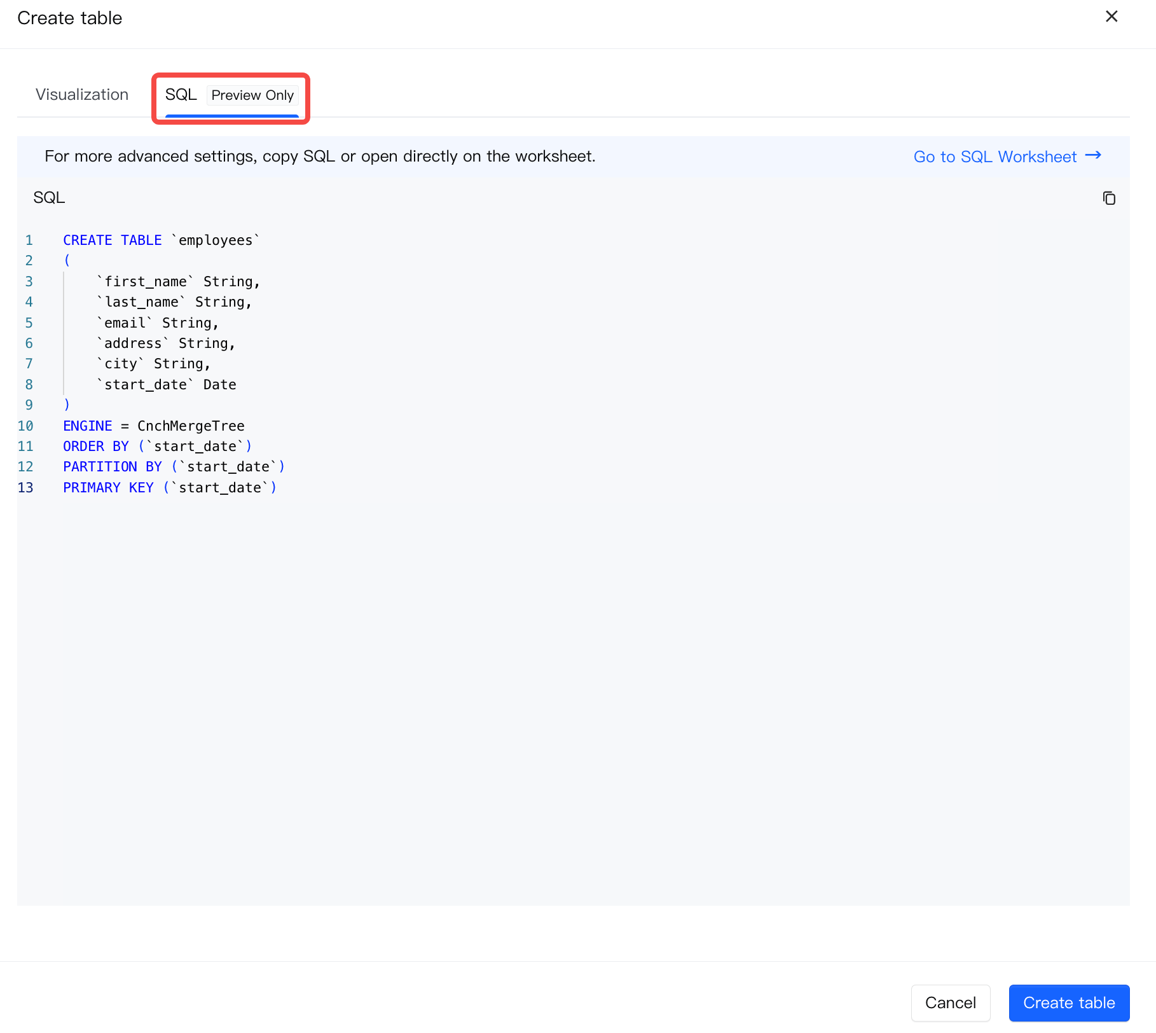Click the last_name String column line
This screenshot has height=1033, width=1156.
point(174,302)
